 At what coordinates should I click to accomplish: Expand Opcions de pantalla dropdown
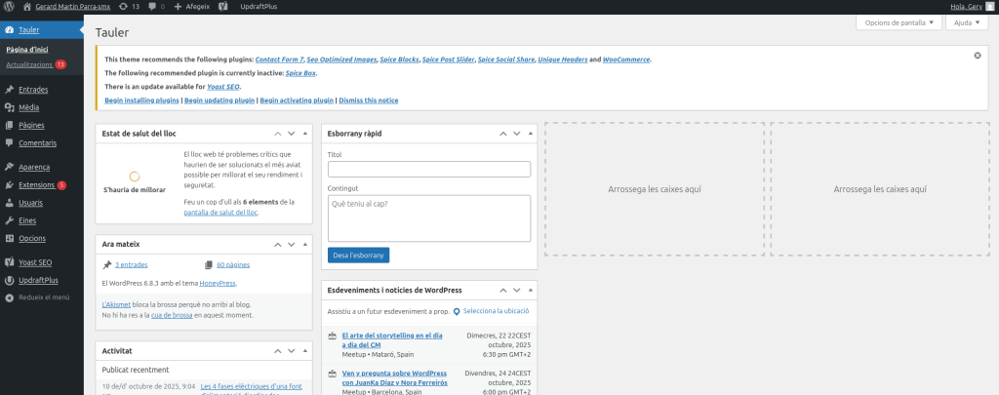tap(899, 22)
